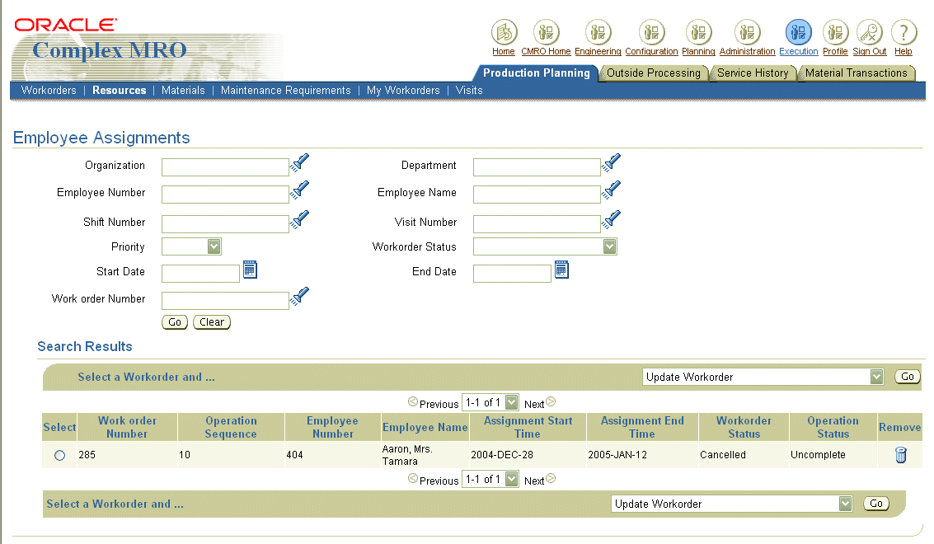
Task: Open the Administration icon
Action: (x=747, y=32)
